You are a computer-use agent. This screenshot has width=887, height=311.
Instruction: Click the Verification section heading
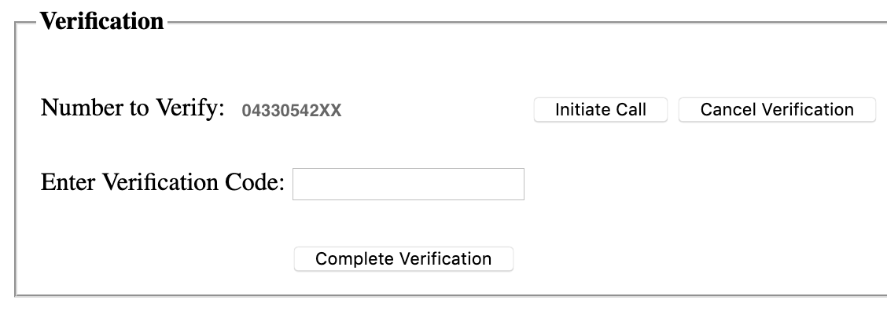[101, 21]
